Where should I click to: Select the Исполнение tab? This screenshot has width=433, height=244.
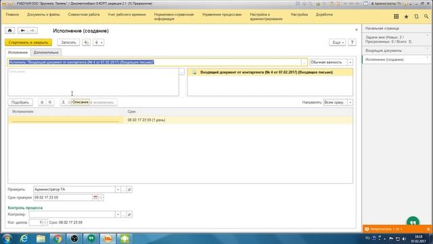tap(18, 52)
